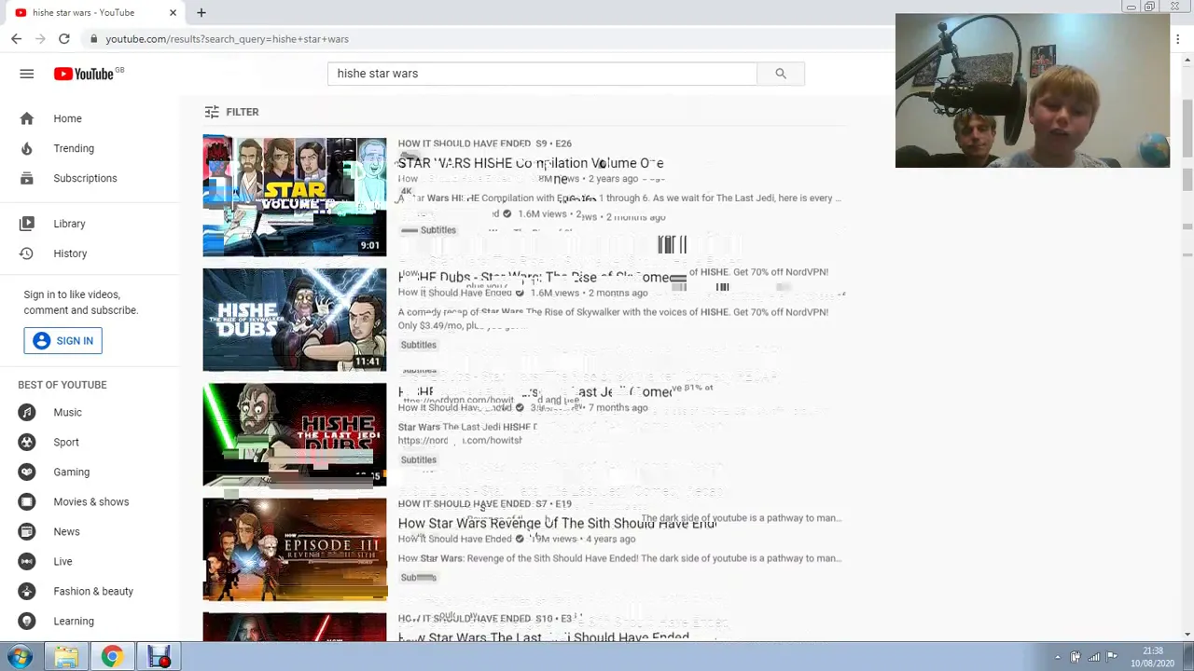Screen dimensions: 1194x671
Task: Click the Windows Start button
Action: 20,657
